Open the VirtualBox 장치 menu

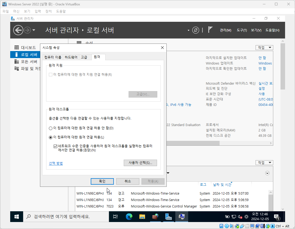point(48,11)
